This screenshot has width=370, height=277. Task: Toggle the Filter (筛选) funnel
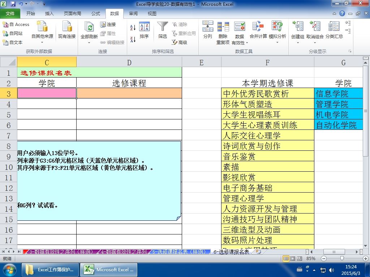click(x=162, y=30)
